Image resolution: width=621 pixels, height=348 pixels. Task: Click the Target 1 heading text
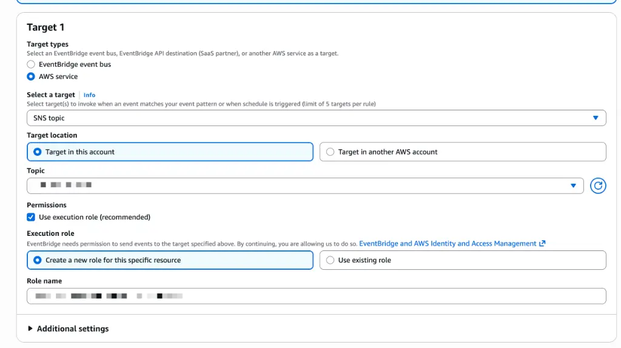(x=45, y=27)
